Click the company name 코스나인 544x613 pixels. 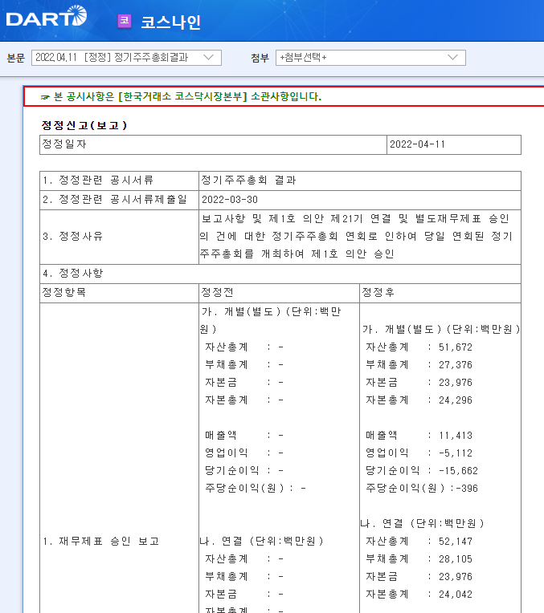(171, 22)
